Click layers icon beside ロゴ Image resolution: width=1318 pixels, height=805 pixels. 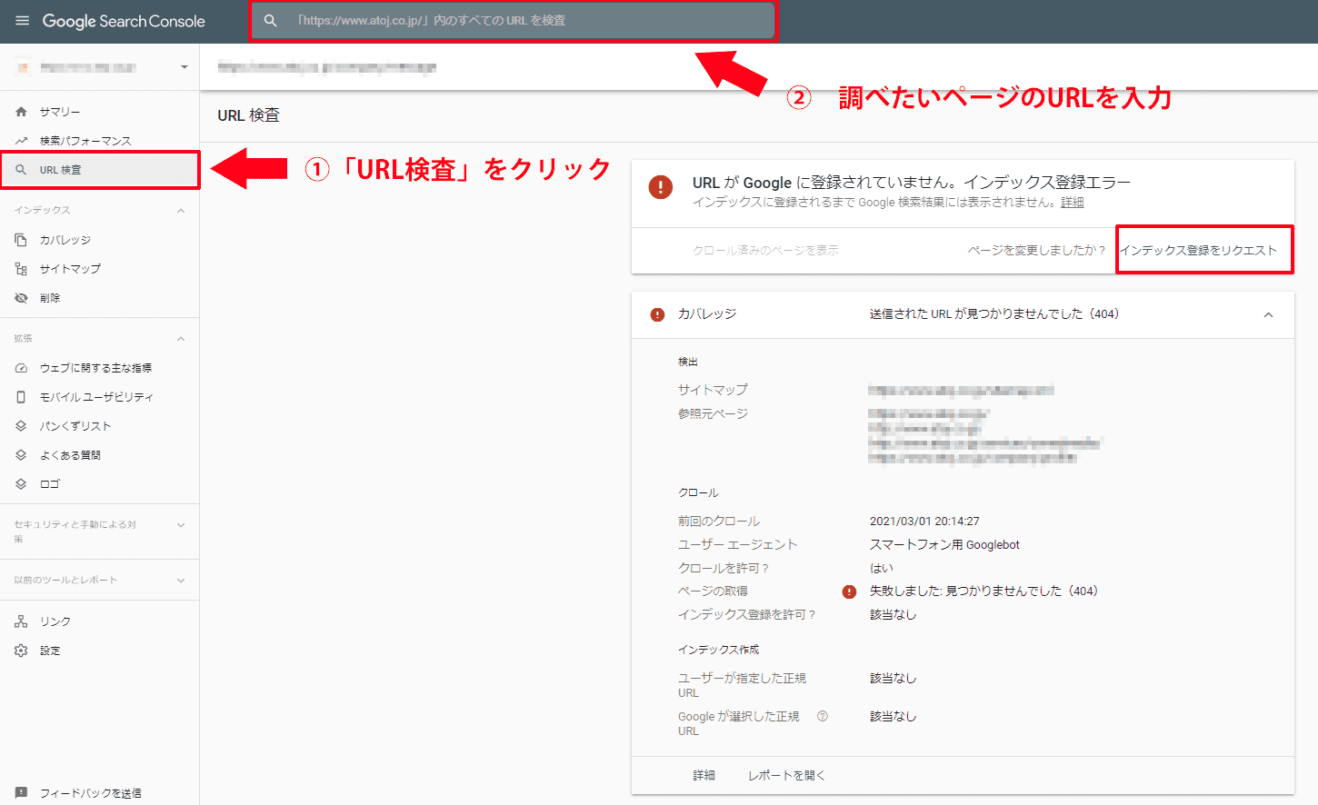click(x=21, y=484)
